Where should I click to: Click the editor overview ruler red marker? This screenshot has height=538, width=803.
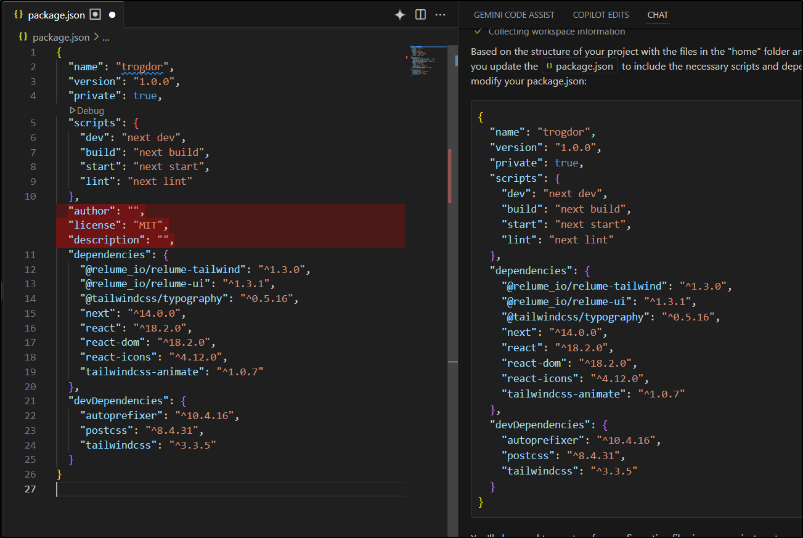(x=449, y=176)
